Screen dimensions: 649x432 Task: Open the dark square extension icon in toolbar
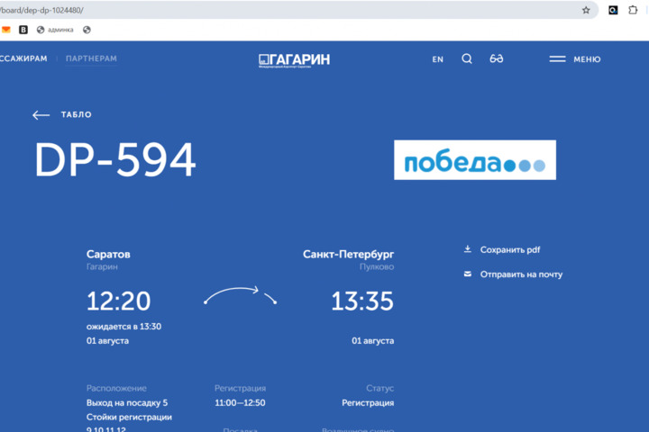613,10
